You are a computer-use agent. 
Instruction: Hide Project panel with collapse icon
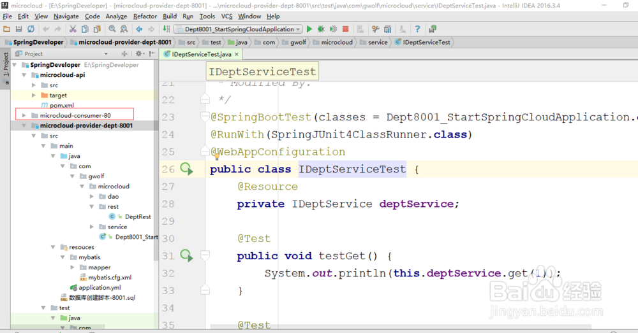pos(152,53)
